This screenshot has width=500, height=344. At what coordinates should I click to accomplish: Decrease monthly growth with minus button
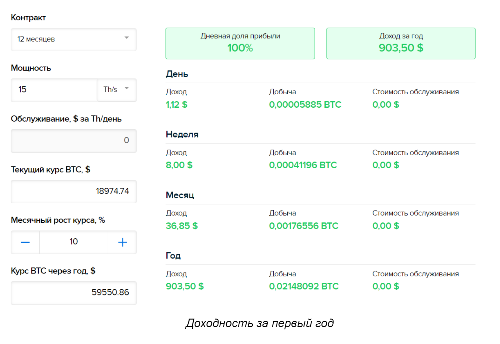(x=25, y=242)
